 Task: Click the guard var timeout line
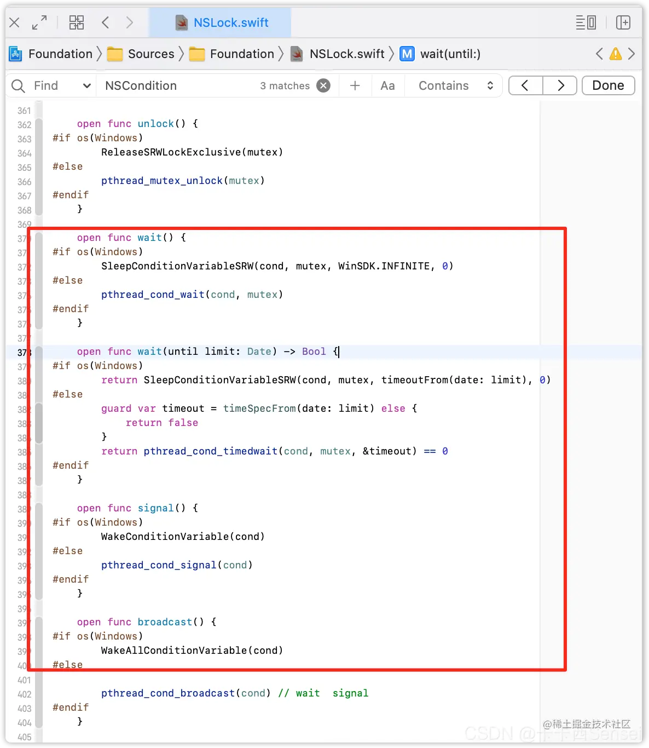[x=259, y=408]
